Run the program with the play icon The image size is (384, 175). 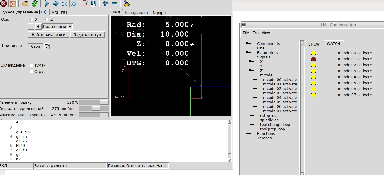click(x=47, y=4)
